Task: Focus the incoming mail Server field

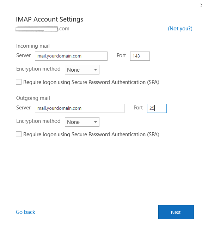Action: click(x=71, y=56)
